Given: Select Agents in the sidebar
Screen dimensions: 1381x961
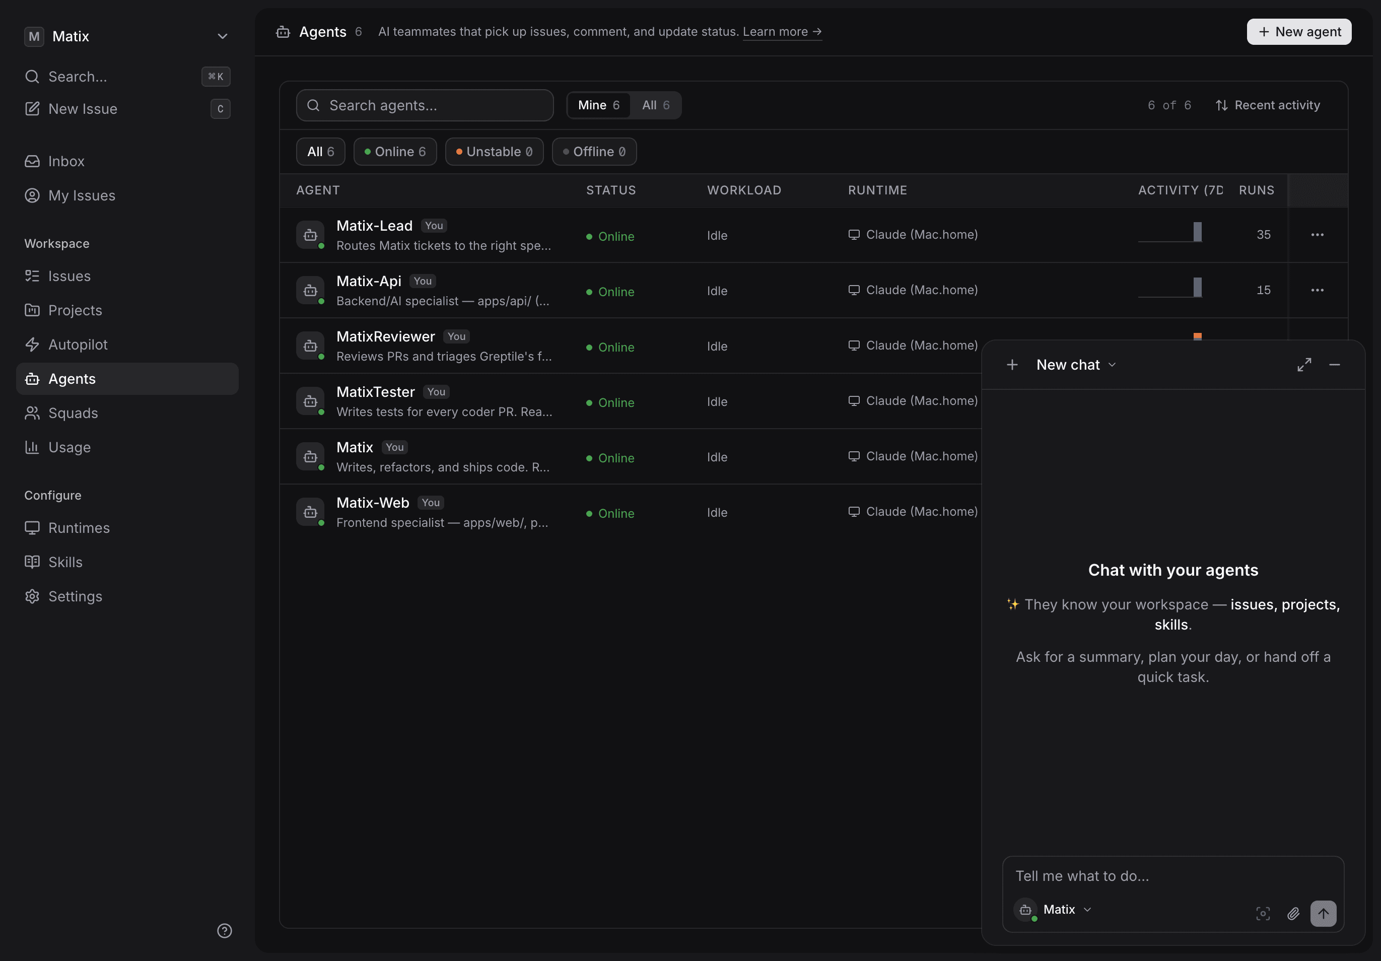Looking at the screenshot, I should [x=127, y=379].
